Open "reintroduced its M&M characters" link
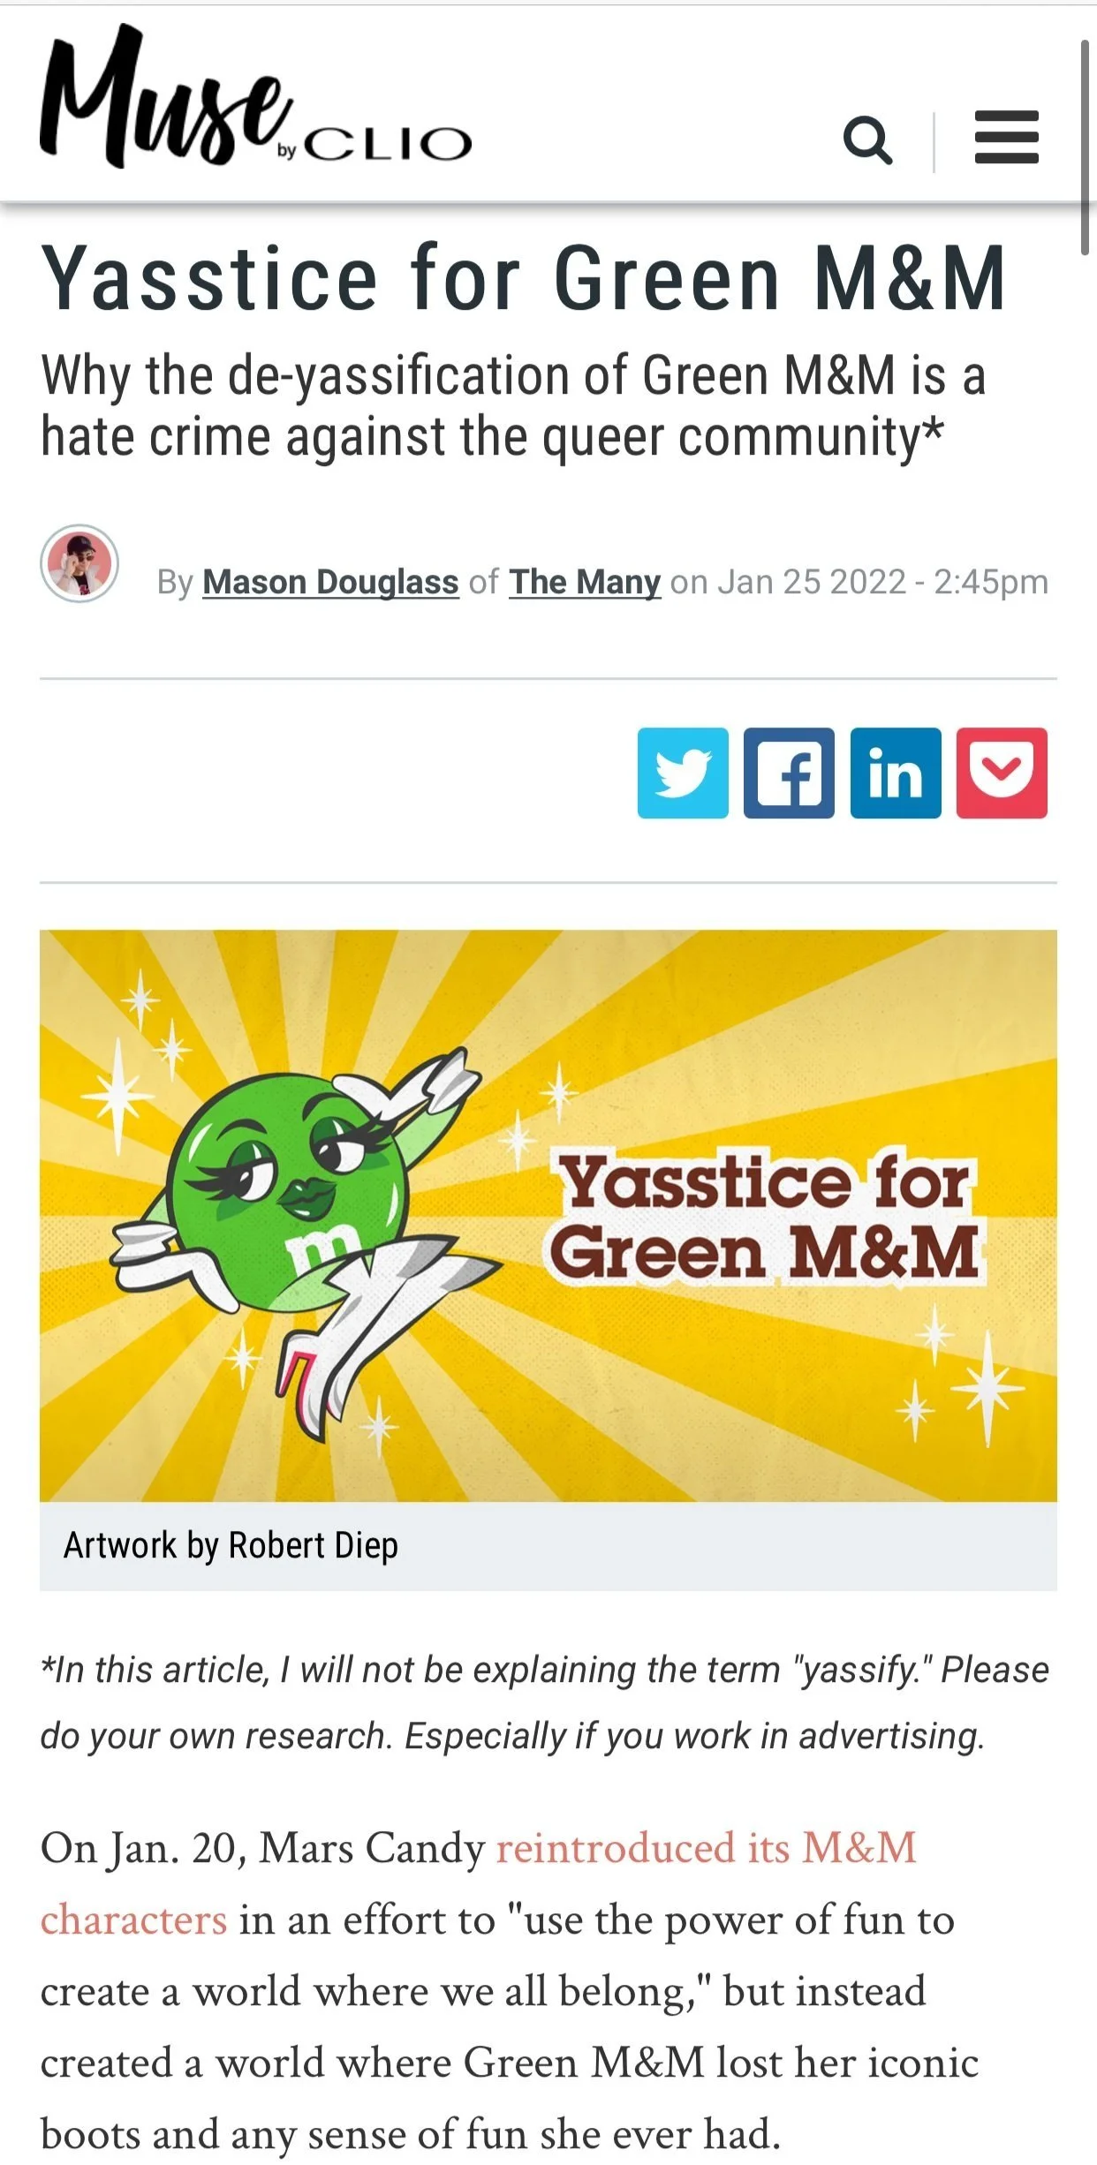This screenshot has width=1097, height=2165. (479, 1883)
